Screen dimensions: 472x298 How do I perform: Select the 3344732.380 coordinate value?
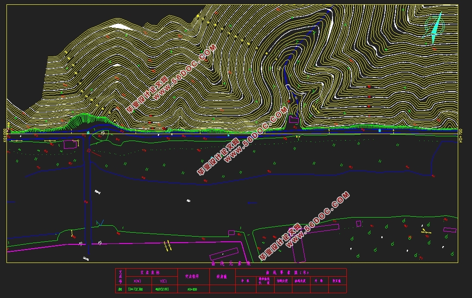(136, 289)
